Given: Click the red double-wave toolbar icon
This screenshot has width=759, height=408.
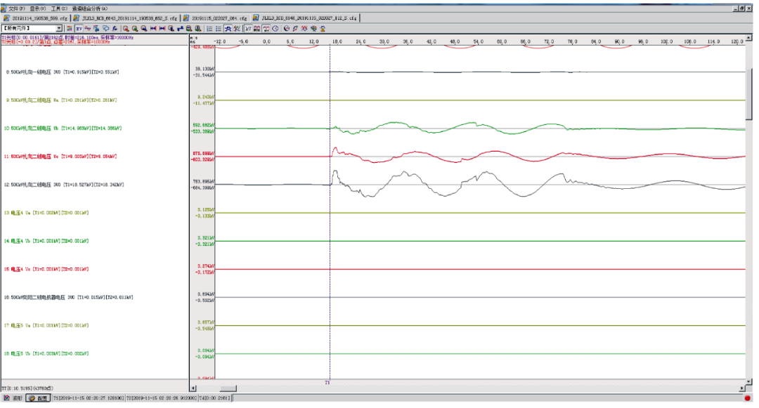Looking at the screenshot, I should point(304,29).
